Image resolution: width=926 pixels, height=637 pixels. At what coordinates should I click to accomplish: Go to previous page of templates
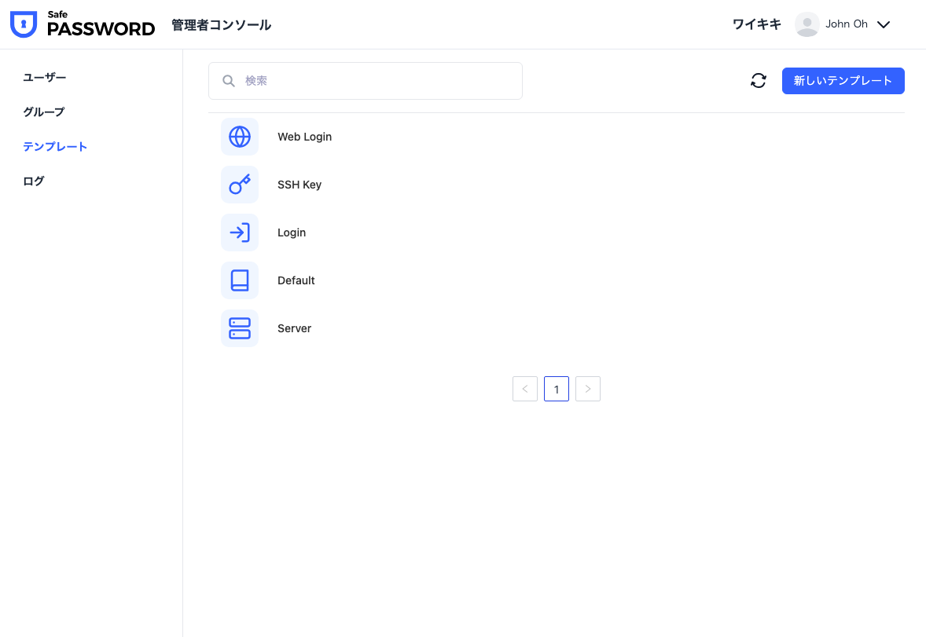[525, 389]
